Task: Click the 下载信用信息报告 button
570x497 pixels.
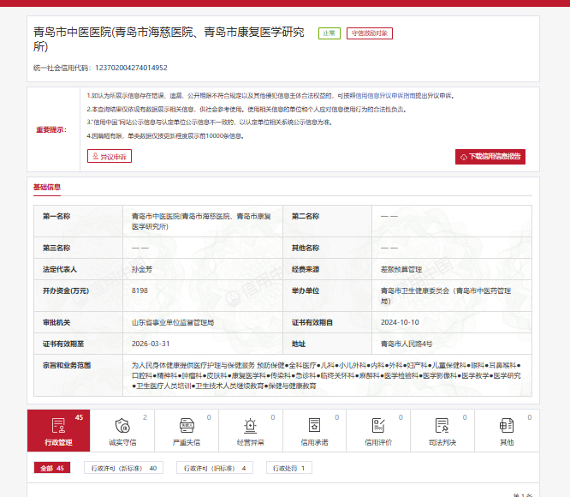Action: [490, 157]
